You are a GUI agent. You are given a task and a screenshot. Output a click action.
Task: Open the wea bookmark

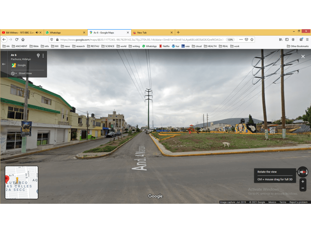click(186, 46)
